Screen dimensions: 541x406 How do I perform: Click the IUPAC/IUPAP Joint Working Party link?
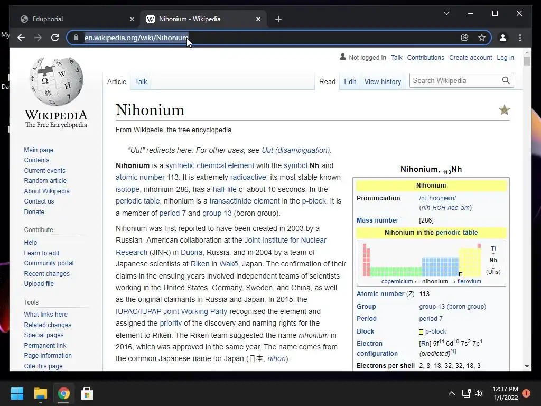(172, 311)
